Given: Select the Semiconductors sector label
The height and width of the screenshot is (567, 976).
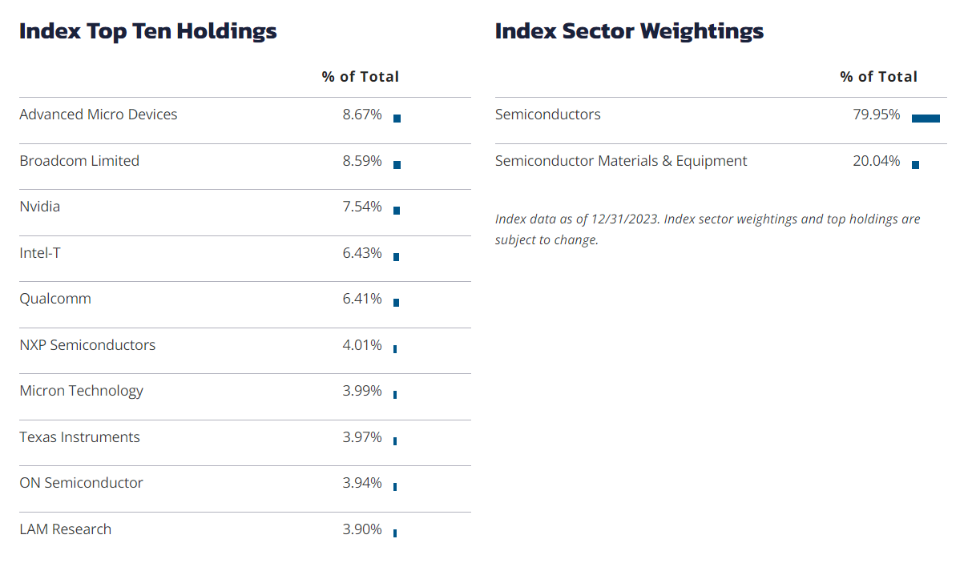Looking at the screenshot, I should pos(547,115).
